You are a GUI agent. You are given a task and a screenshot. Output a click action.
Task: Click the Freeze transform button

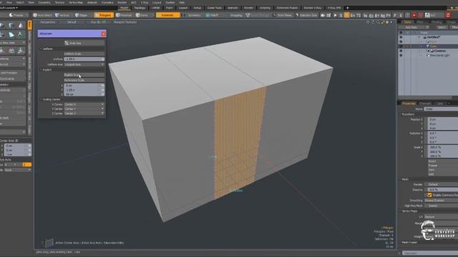tap(442, 166)
